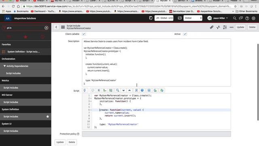
Task: Format code icon in script toolbar
Action: [99, 90]
